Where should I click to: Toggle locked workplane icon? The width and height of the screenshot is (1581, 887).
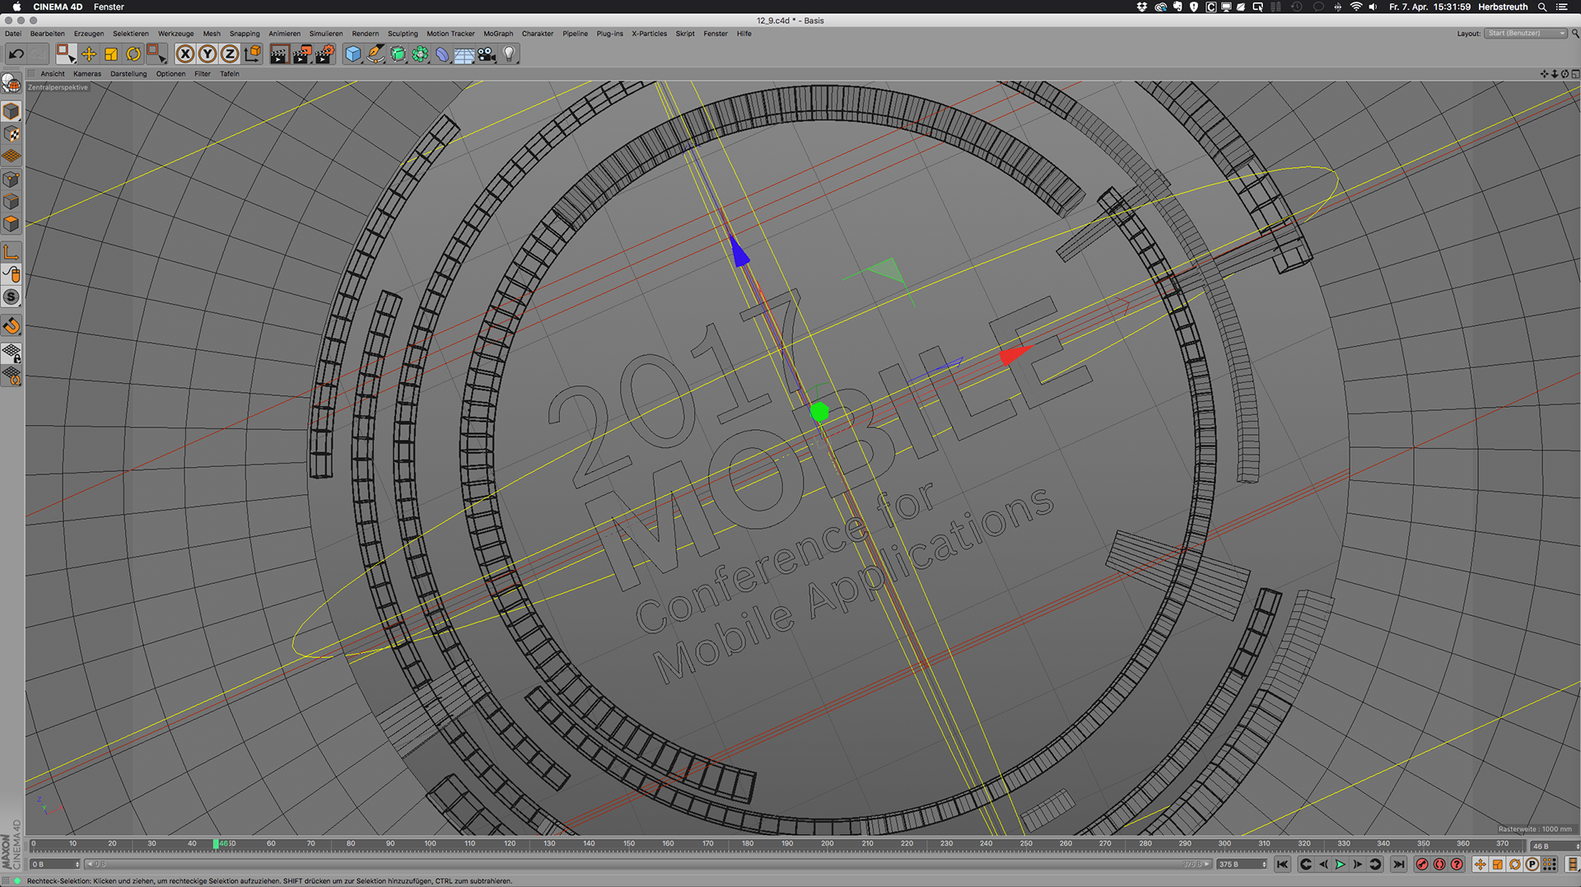12,353
